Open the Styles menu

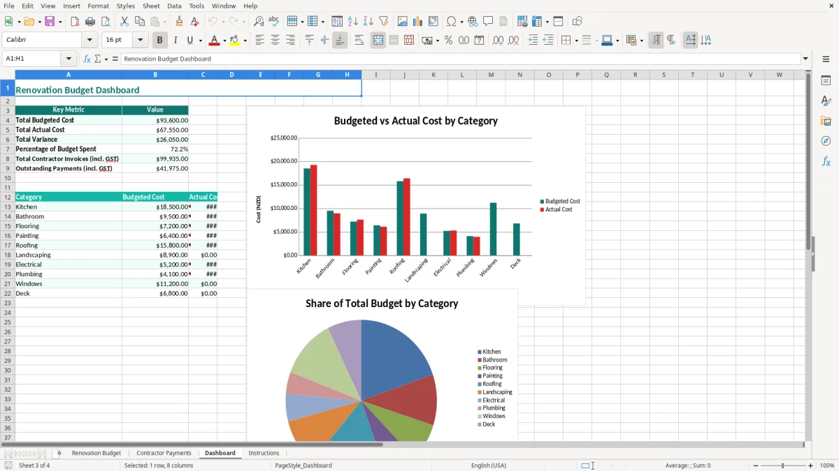coord(126,6)
